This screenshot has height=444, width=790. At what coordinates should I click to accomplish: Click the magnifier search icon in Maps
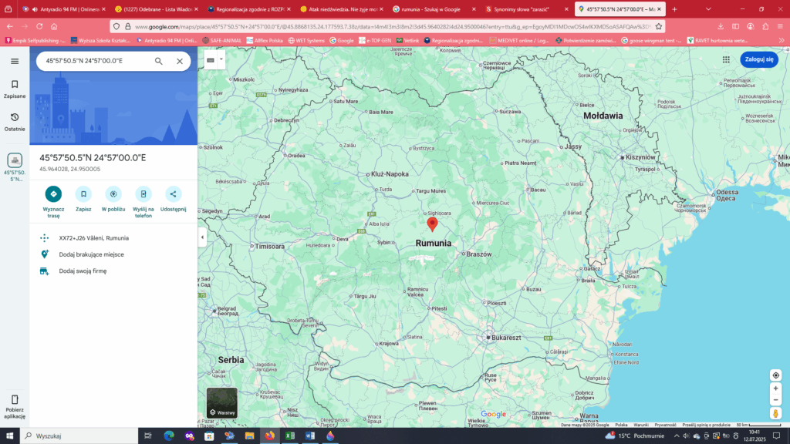tap(159, 61)
